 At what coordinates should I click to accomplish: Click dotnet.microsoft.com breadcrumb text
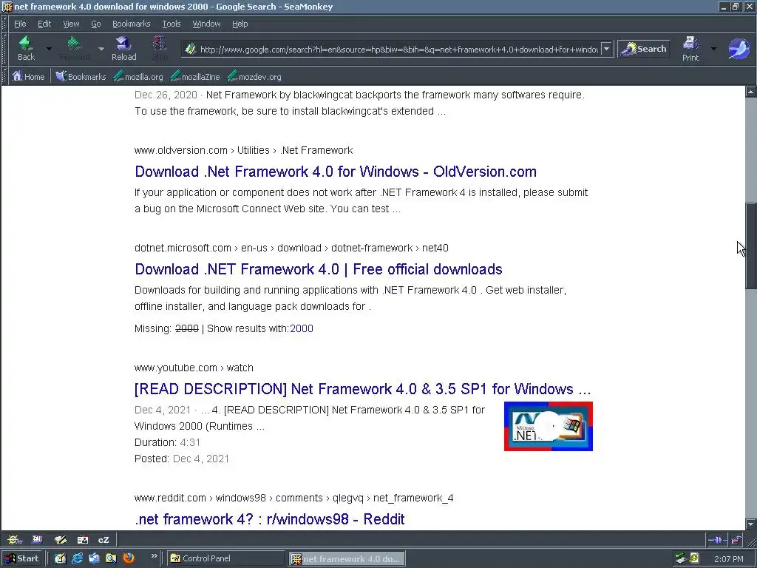(183, 248)
